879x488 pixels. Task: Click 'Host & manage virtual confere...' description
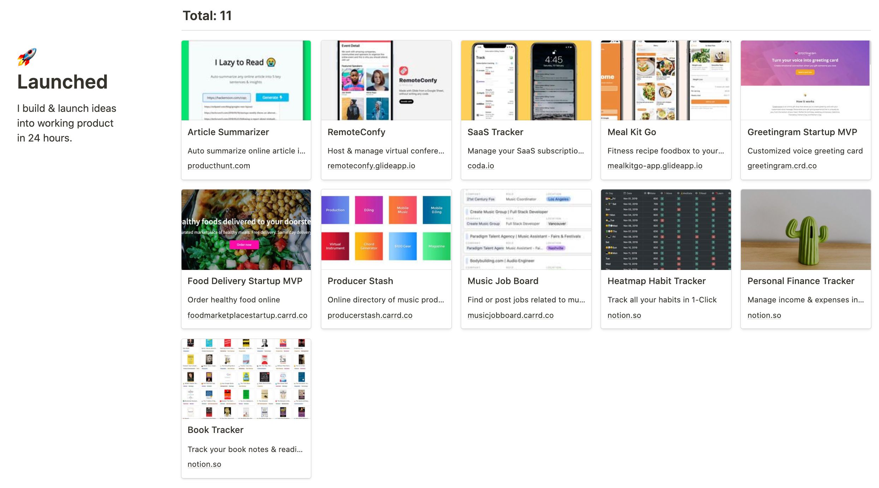pyautogui.click(x=386, y=151)
